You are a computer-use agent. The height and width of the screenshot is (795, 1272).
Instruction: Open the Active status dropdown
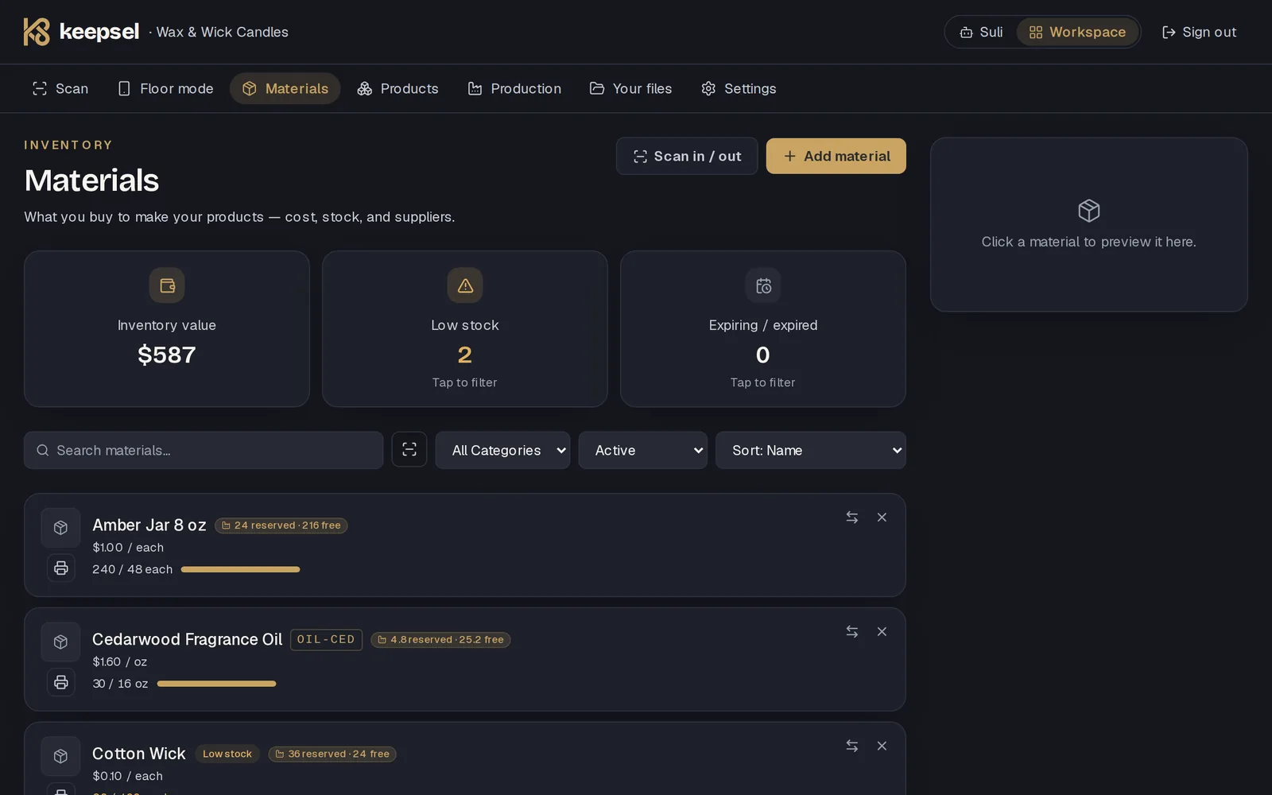click(x=643, y=451)
